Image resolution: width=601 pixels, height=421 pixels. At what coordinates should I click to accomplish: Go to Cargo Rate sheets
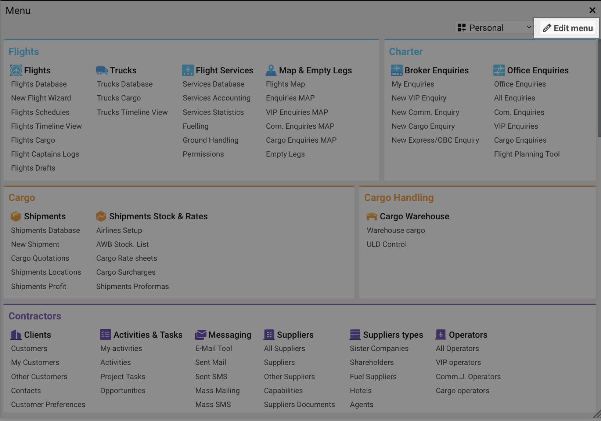126,258
